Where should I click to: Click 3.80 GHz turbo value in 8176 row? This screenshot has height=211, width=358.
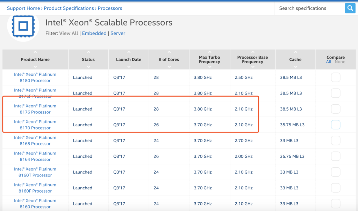(x=203, y=109)
